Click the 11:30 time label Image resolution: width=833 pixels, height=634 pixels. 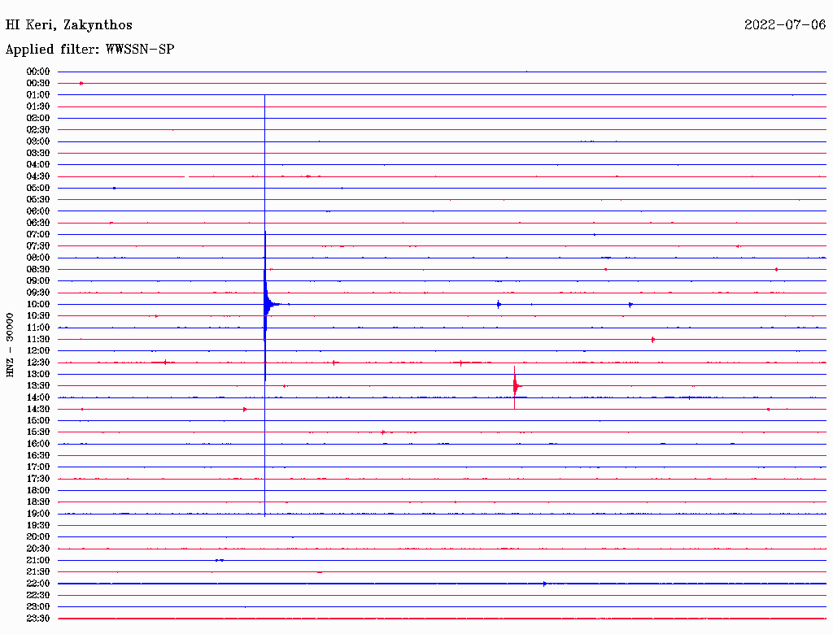click(x=38, y=339)
